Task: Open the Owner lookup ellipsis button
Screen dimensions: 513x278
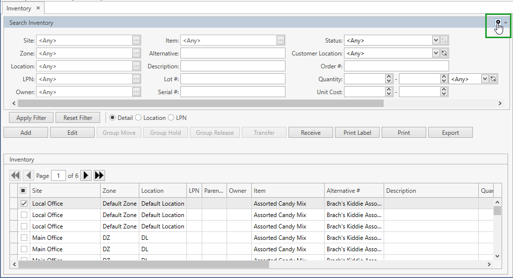Action: point(136,92)
